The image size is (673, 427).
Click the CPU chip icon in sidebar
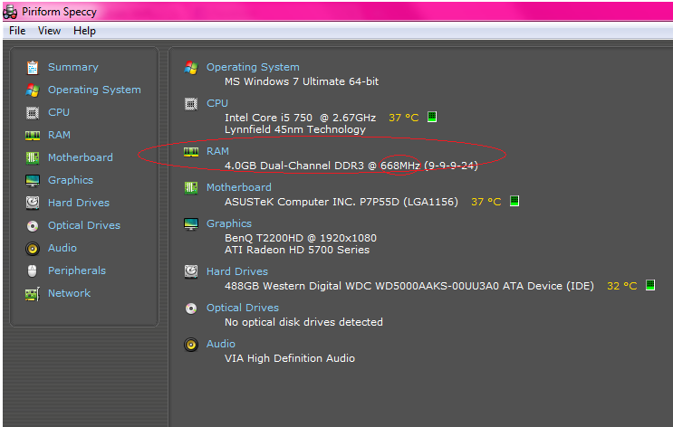[33, 113]
